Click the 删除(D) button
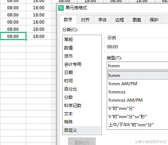 click(x=82, y=141)
